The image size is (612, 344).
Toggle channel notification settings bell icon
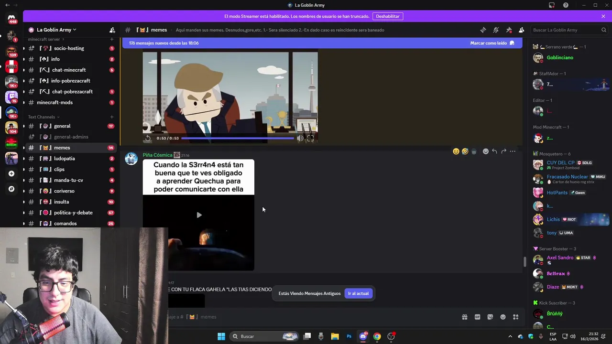point(496,30)
